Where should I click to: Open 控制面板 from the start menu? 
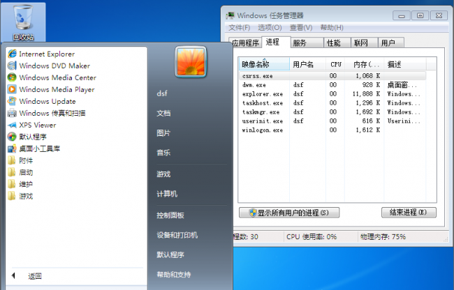(x=170, y=215)
